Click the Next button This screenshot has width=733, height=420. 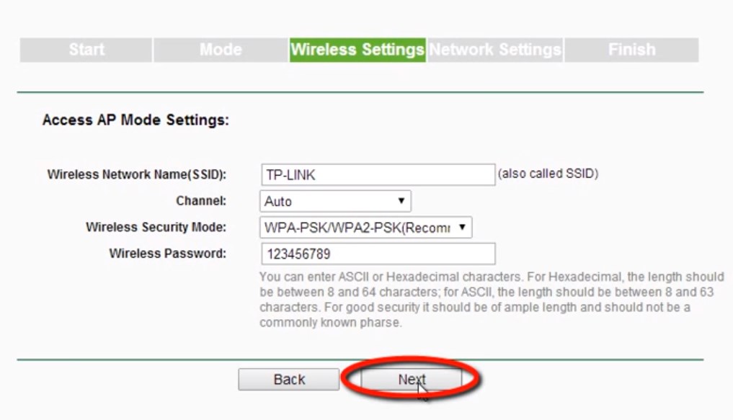point(411,380)
